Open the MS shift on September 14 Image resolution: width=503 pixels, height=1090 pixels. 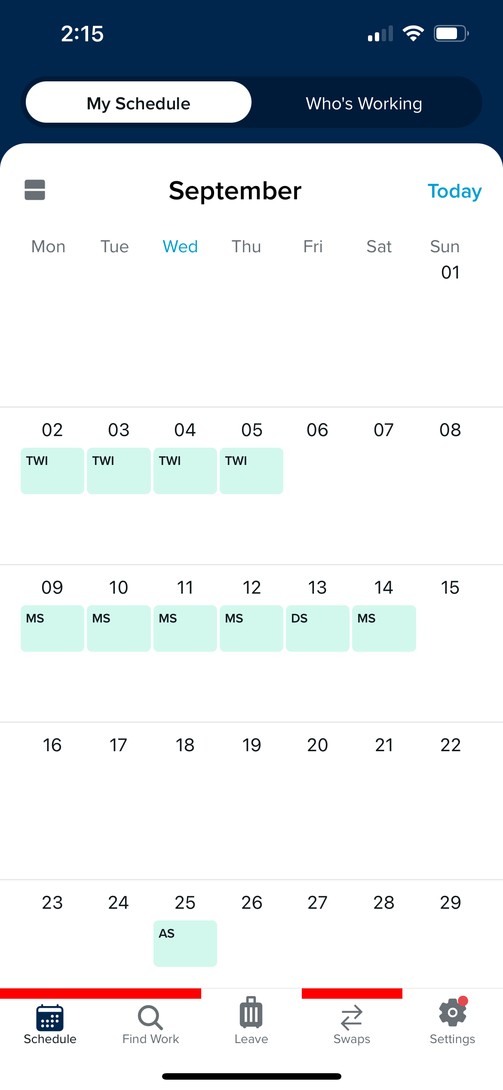point(384,629)
